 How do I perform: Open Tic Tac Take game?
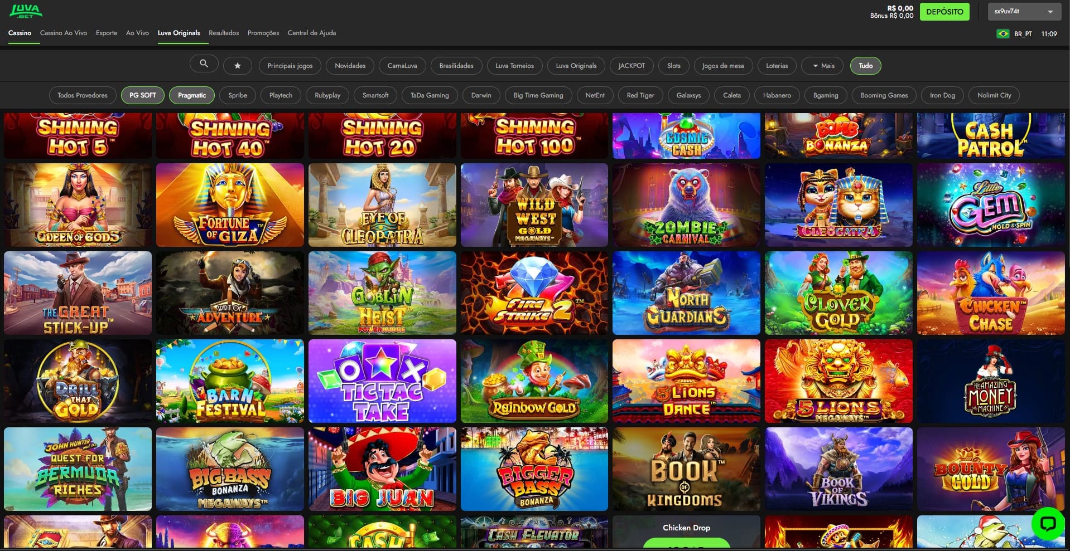[x=382, y=381]
